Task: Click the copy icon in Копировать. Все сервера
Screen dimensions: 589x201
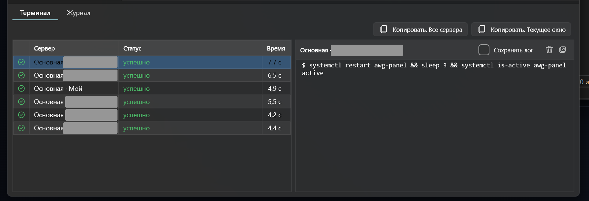Action: (384, 29)
